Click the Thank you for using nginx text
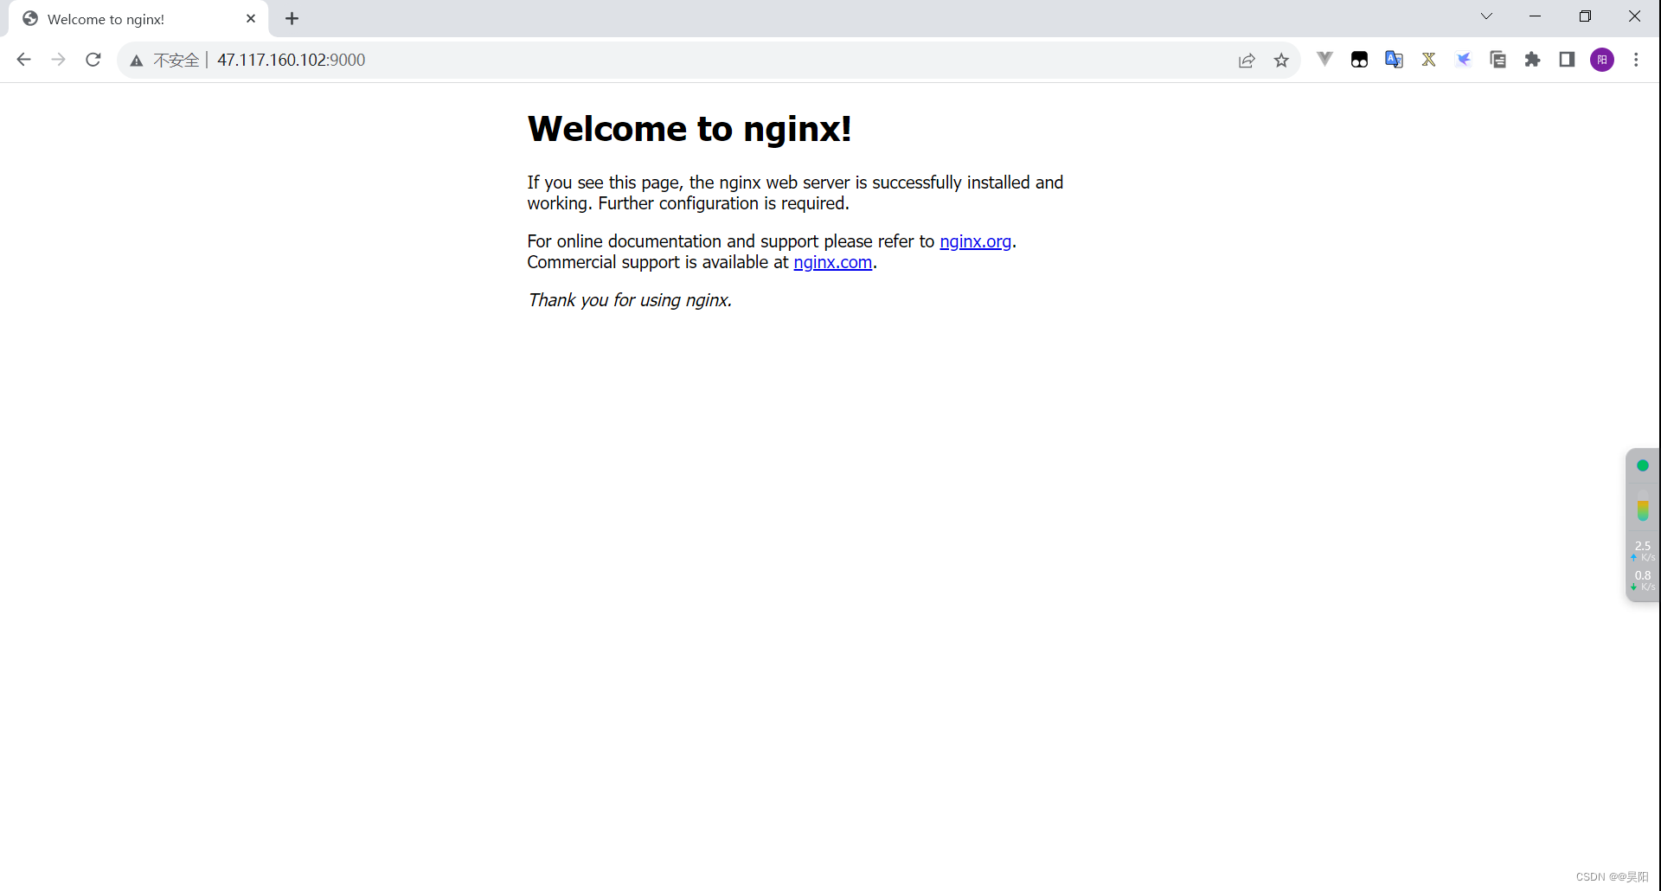Screen dimensions: 1661x891 (x=630, y=300)
